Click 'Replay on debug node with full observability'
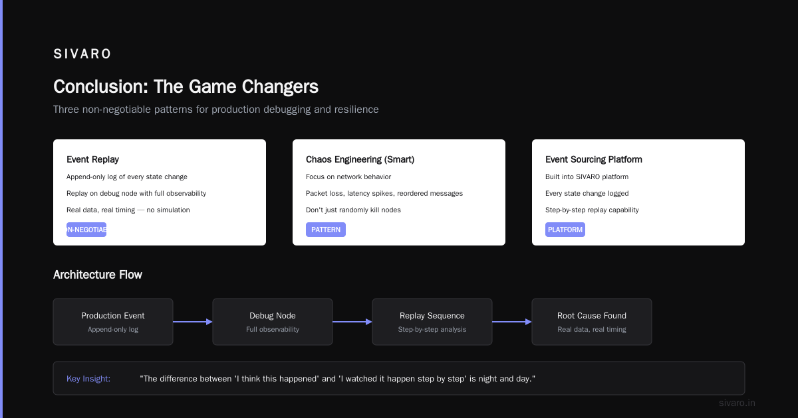This screenshot has height=418, width=798. click(136, 194)
